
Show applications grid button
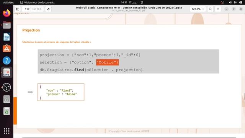[x=7, y=131]
